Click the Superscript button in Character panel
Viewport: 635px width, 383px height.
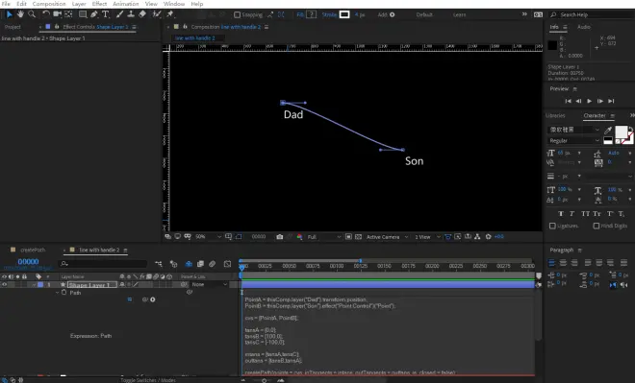pos(610,214)
